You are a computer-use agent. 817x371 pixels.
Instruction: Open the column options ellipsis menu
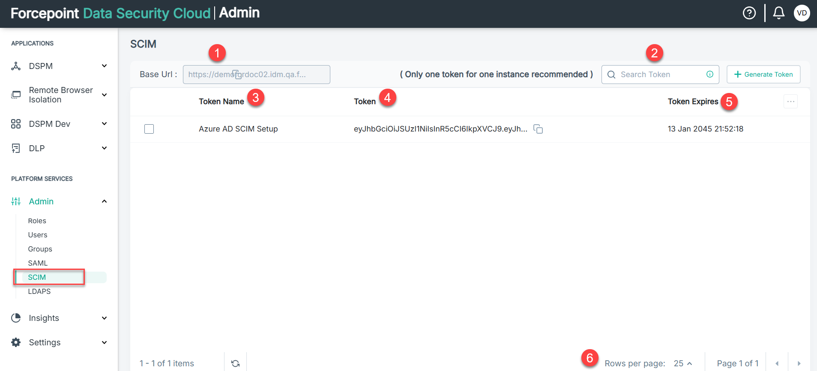pyautogui.click(x=790, y=102)
